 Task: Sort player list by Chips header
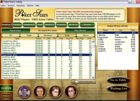coord(133,30)
